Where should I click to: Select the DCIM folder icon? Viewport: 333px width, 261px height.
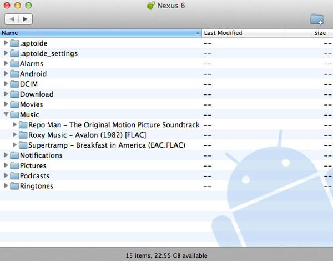coord(14,84)
